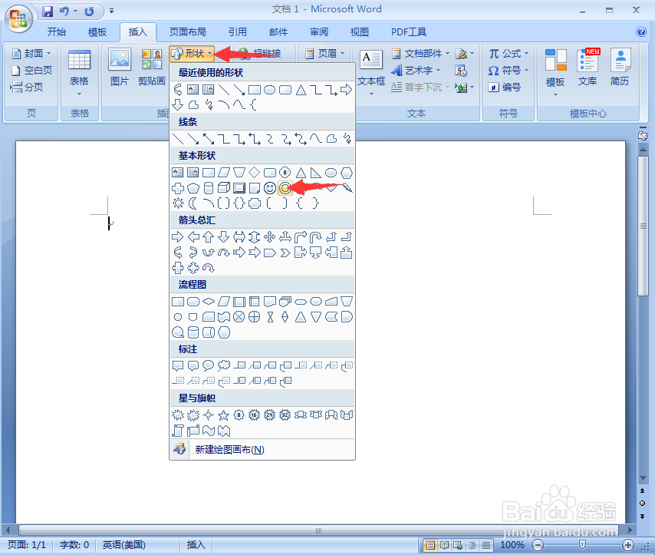The image size is (655, 555).
Task: Click the Save icon in quick access toolbar
Action: click(48, 11)
